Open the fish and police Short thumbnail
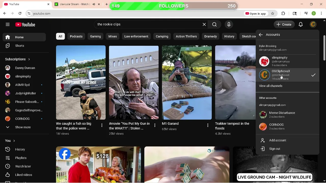Image resolution: width=326 pixels, height=183 pixels. tap(81, 83)
